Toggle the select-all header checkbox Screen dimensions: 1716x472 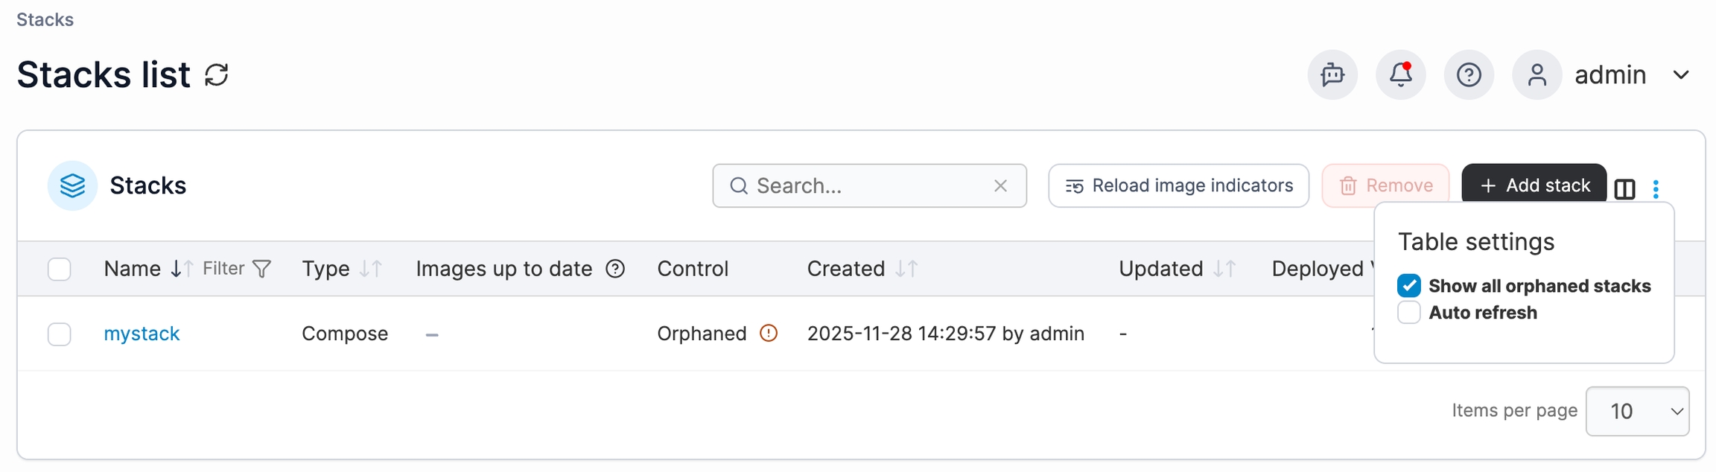[60, 269]
